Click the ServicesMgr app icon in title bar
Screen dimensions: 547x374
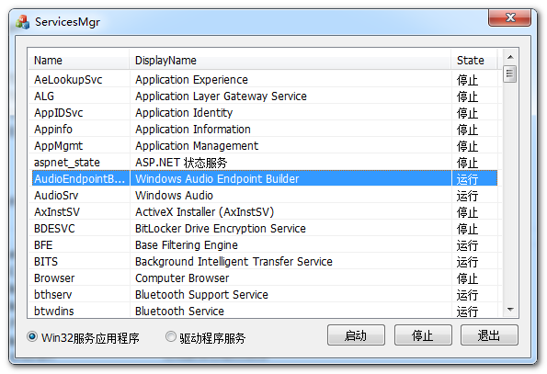(x=23, y=22)
